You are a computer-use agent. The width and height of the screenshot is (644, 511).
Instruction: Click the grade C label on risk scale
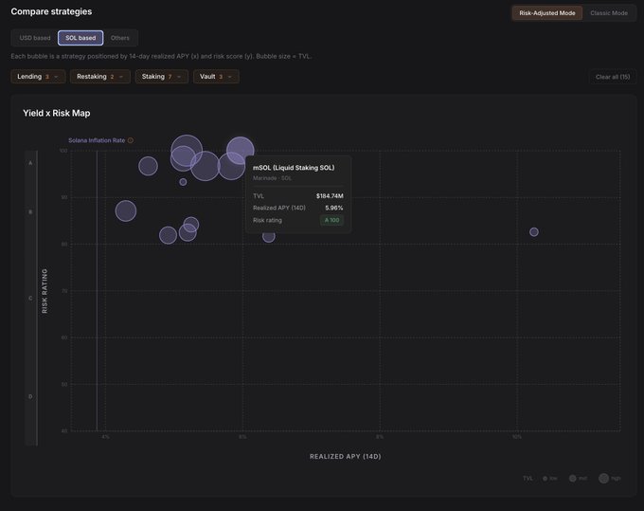tap(30, 299)
